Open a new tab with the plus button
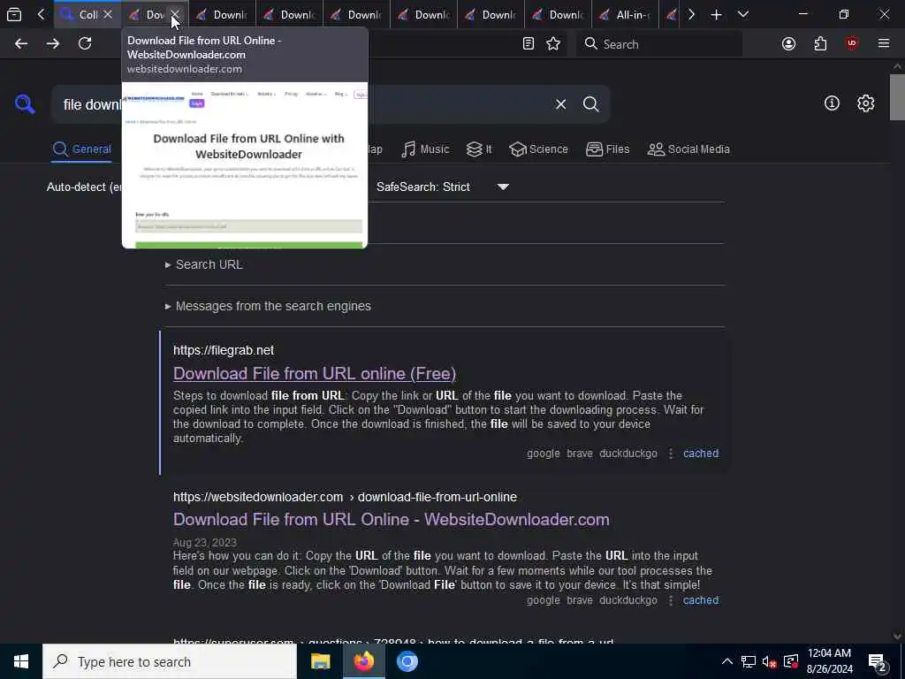This screenshot has width=905, height=679. (x=716, y=14)
